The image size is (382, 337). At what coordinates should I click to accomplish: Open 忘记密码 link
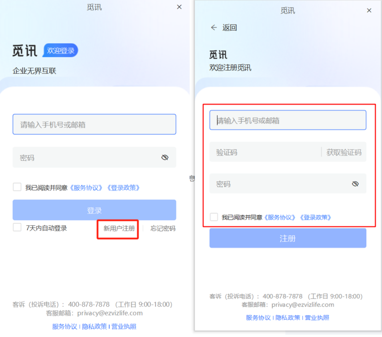[163, 228]
